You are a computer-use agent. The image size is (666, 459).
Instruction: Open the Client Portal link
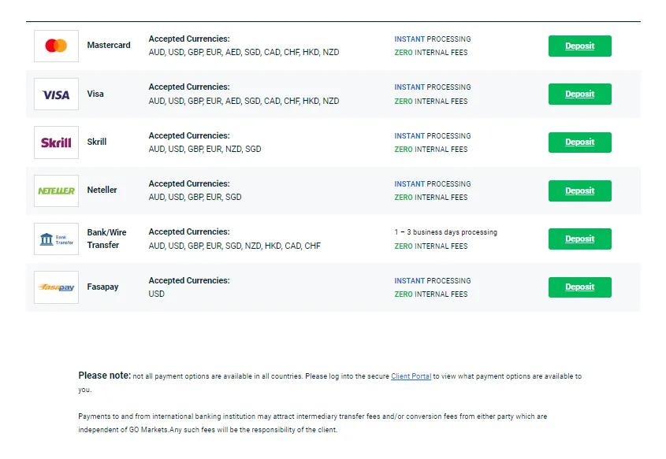(x=411, y=376)
